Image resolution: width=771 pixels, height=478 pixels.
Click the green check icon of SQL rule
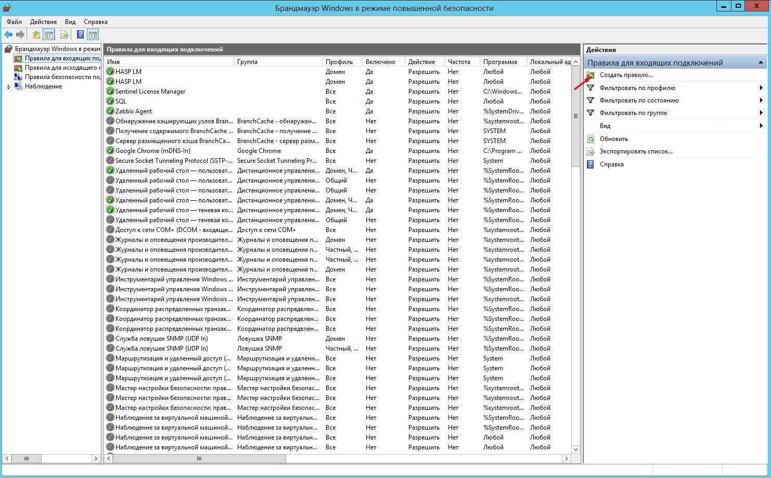pos(110,101)
